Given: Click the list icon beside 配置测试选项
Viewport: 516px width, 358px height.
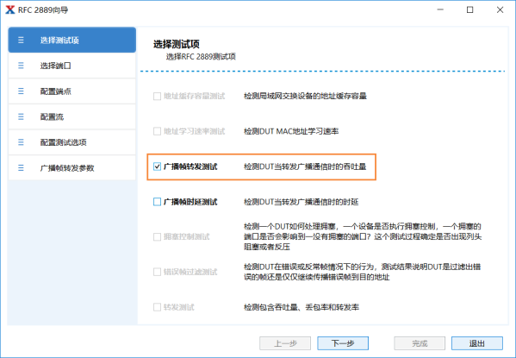Looking at the screenshot, I should pos(21,142).
